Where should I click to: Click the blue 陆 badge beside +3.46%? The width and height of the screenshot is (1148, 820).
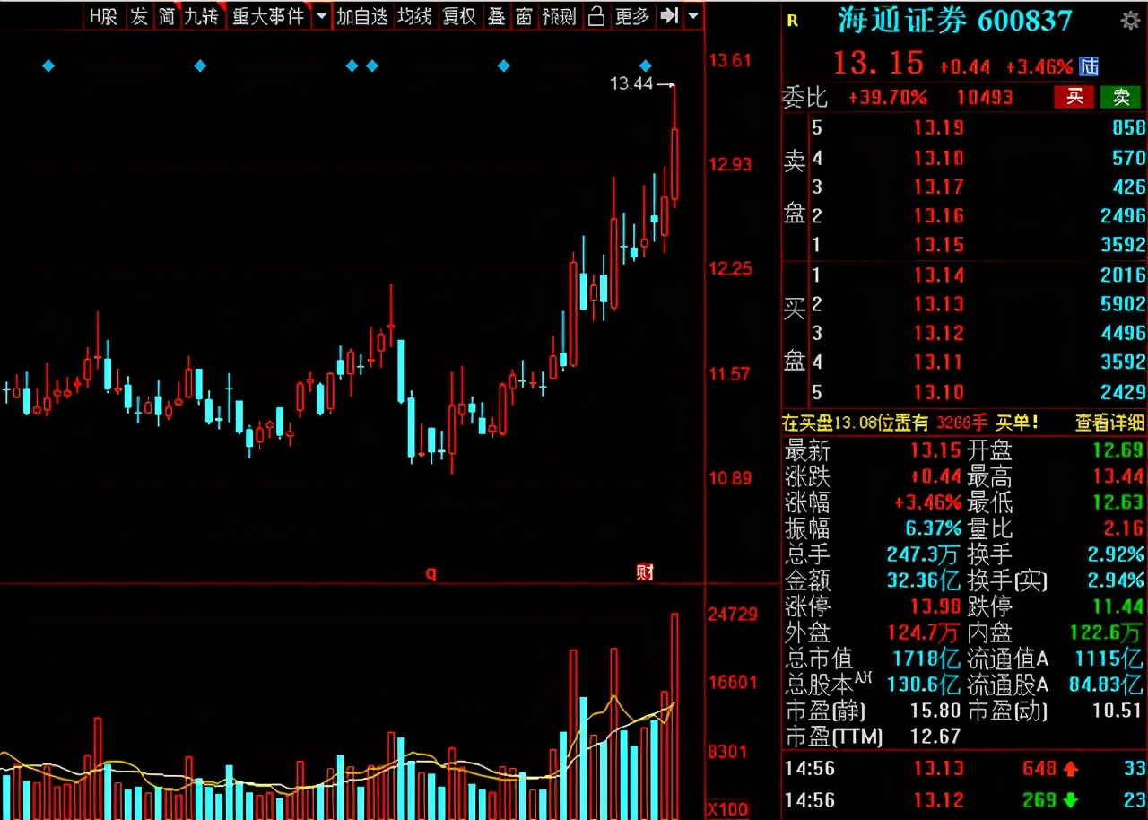pos(1089,66)
